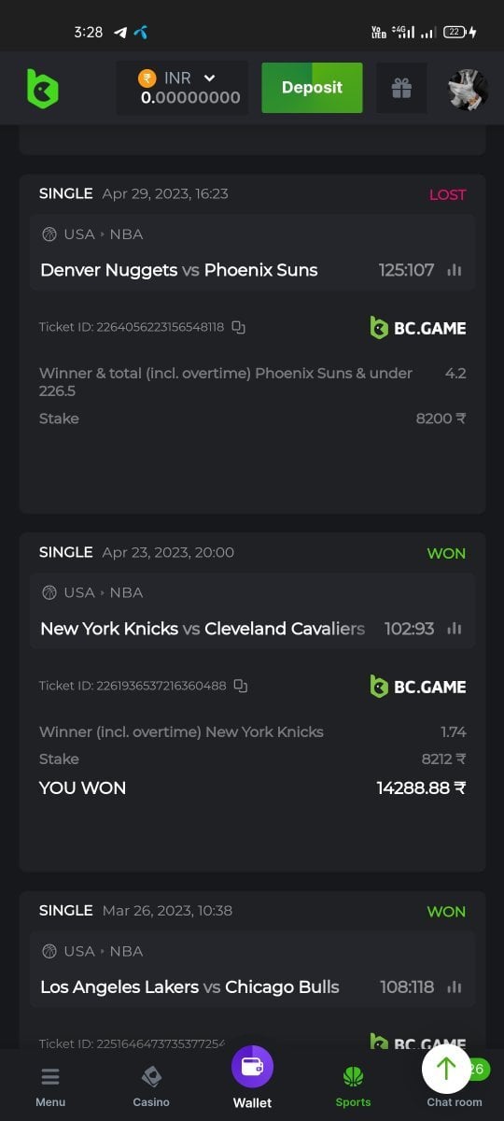Select the Sports tab

353,1086
